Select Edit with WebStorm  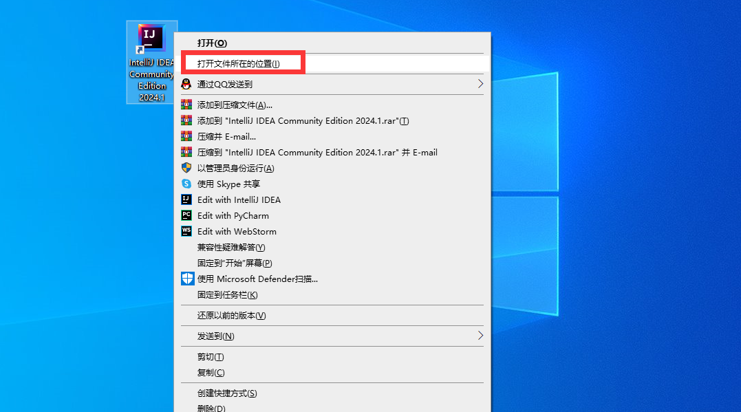(333, 232)
